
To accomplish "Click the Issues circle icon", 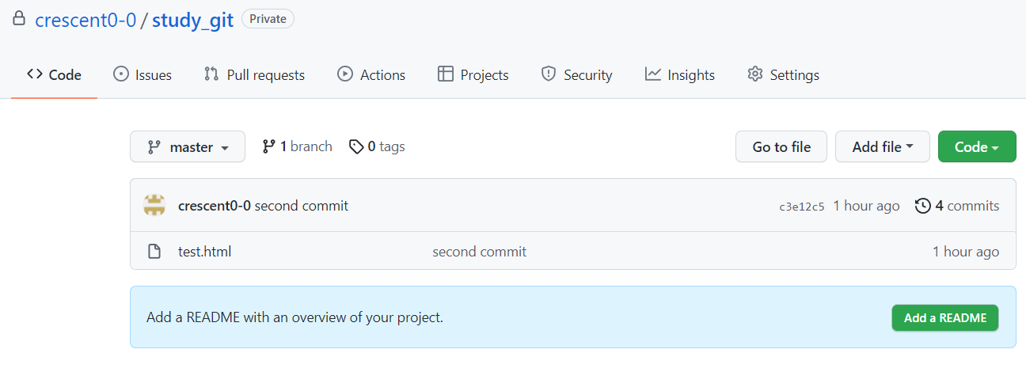I will click(121, 74).
